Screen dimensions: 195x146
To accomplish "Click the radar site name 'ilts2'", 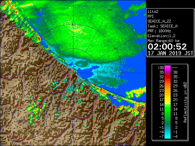I will tap(153, 12).
